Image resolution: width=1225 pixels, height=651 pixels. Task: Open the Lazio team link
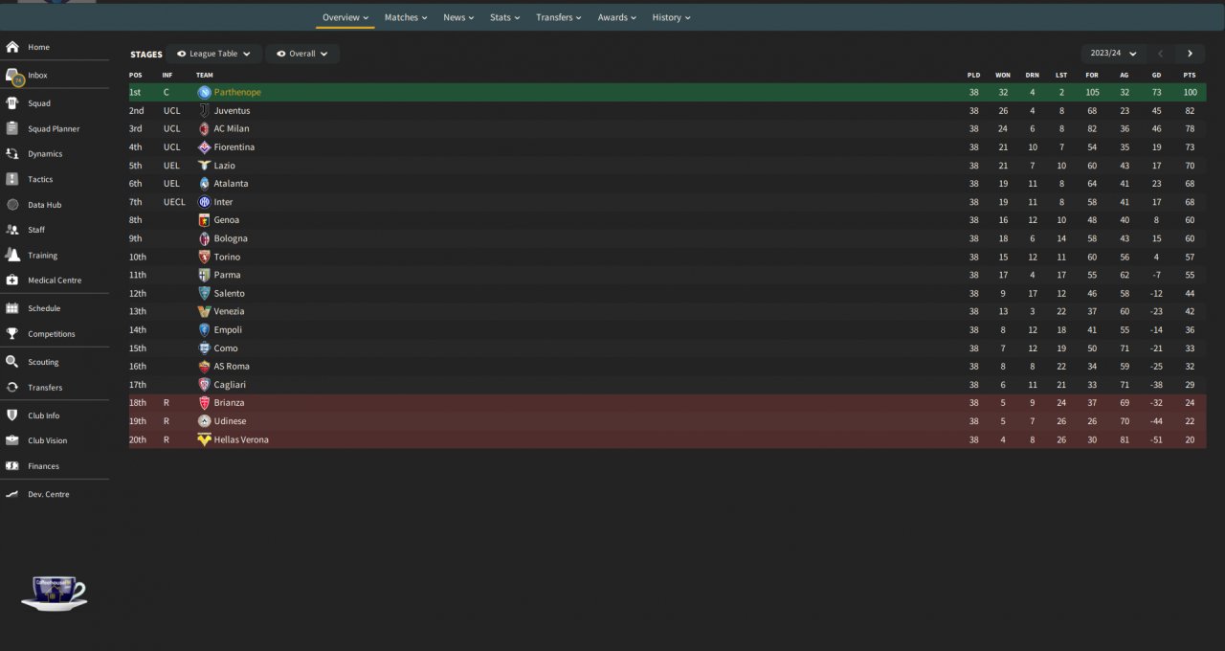click(224, 166)
